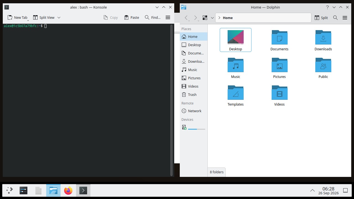Toggle Split view in Dolphin

(321, 18)
